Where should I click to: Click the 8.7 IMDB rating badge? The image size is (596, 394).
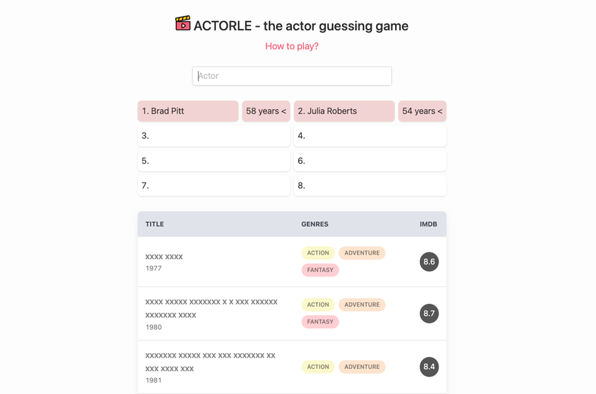tap(429, 314)
